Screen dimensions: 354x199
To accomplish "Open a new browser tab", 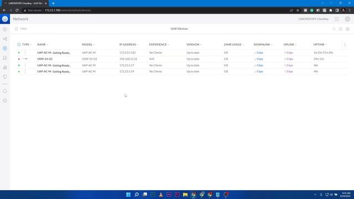I will pyautogui.click(x=53, y=3).
